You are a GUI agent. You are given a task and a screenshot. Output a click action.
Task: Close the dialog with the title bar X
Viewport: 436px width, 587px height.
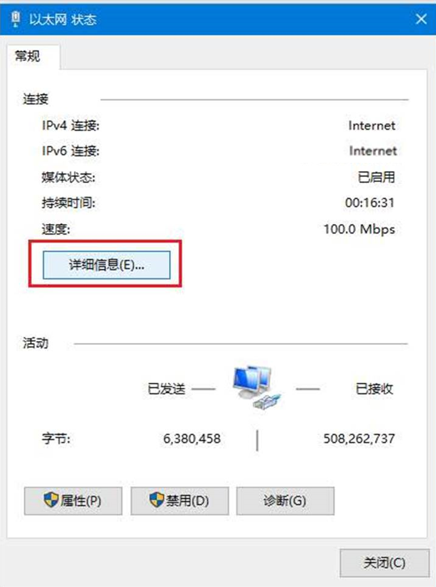pos(421,19)
